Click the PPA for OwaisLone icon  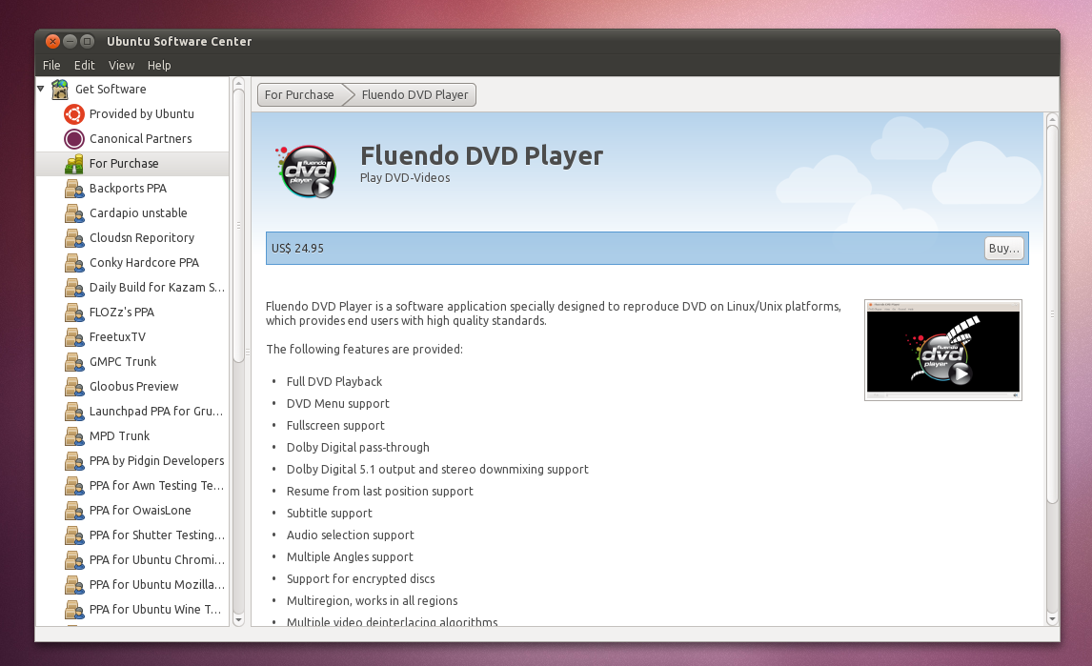(73, 510)
